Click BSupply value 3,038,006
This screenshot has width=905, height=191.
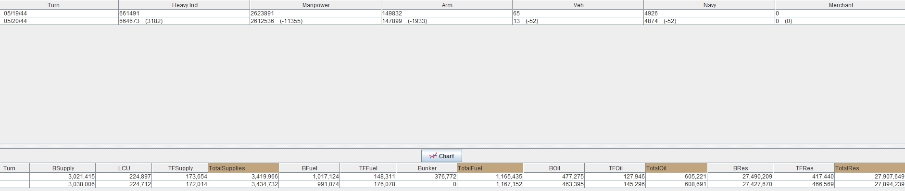click(81, 184)
